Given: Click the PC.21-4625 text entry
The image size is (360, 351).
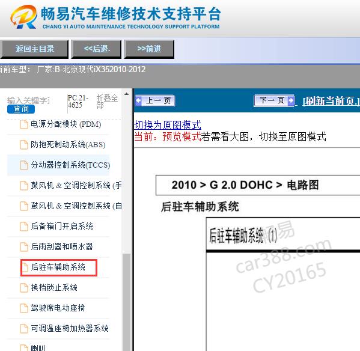Looking at the screenshot, I should (78, 101).
